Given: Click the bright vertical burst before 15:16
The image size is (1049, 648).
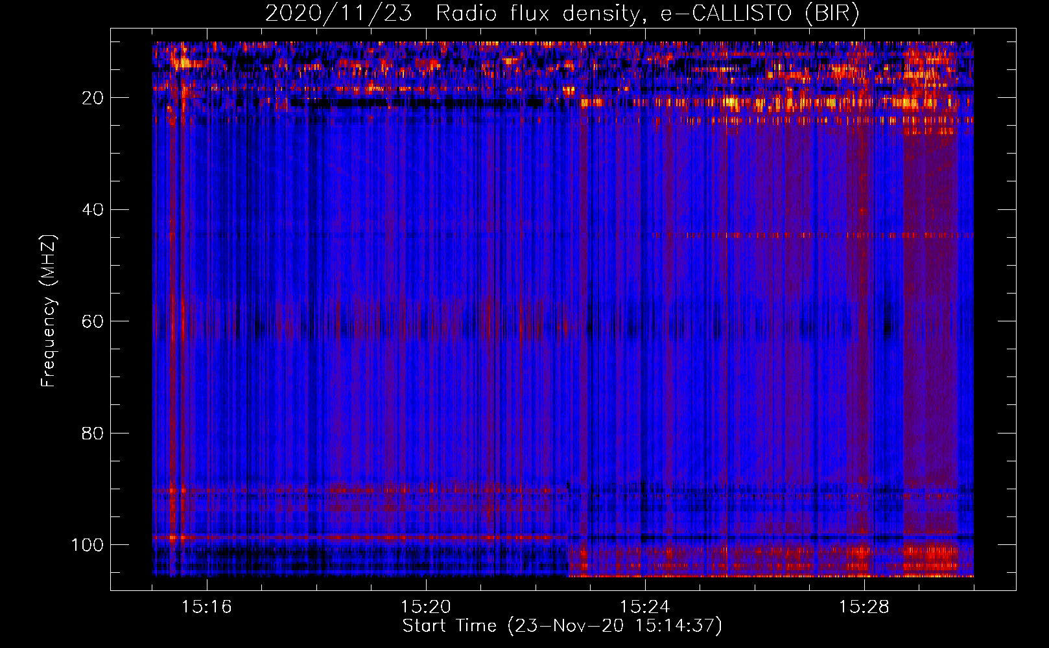Looking at the screenshot, I should 174,311.
